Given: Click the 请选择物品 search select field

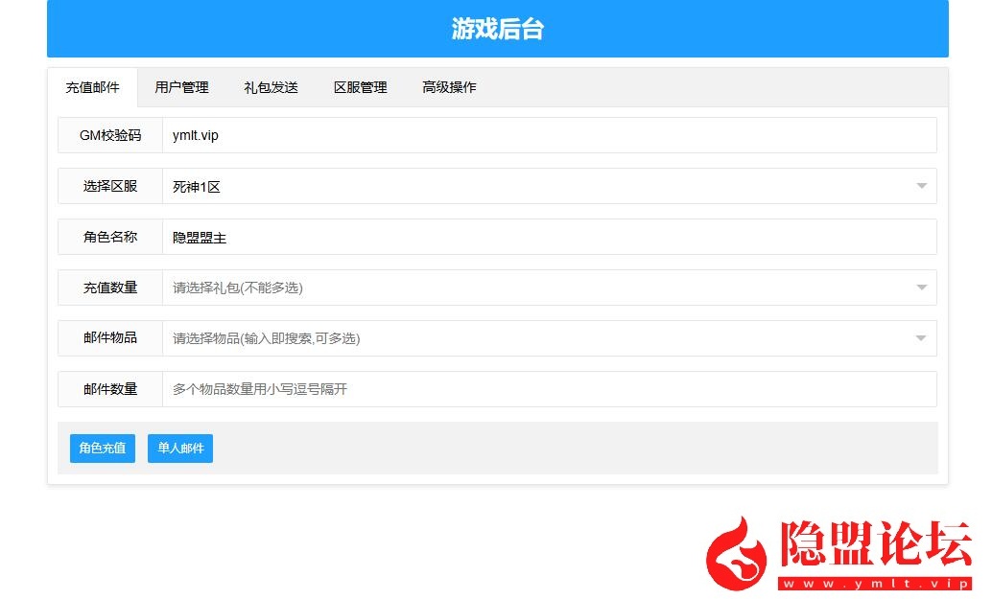Looking at the screenshot, I should [x=549, y=338].
